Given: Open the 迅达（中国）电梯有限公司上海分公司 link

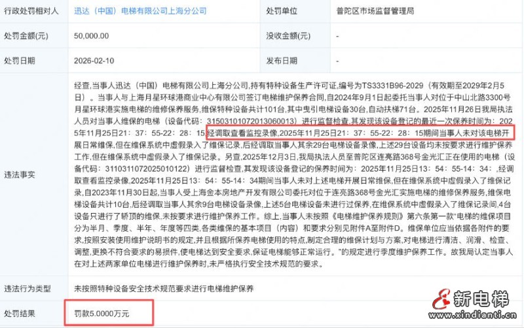Looking at the screenshot, I should point(140,11).
